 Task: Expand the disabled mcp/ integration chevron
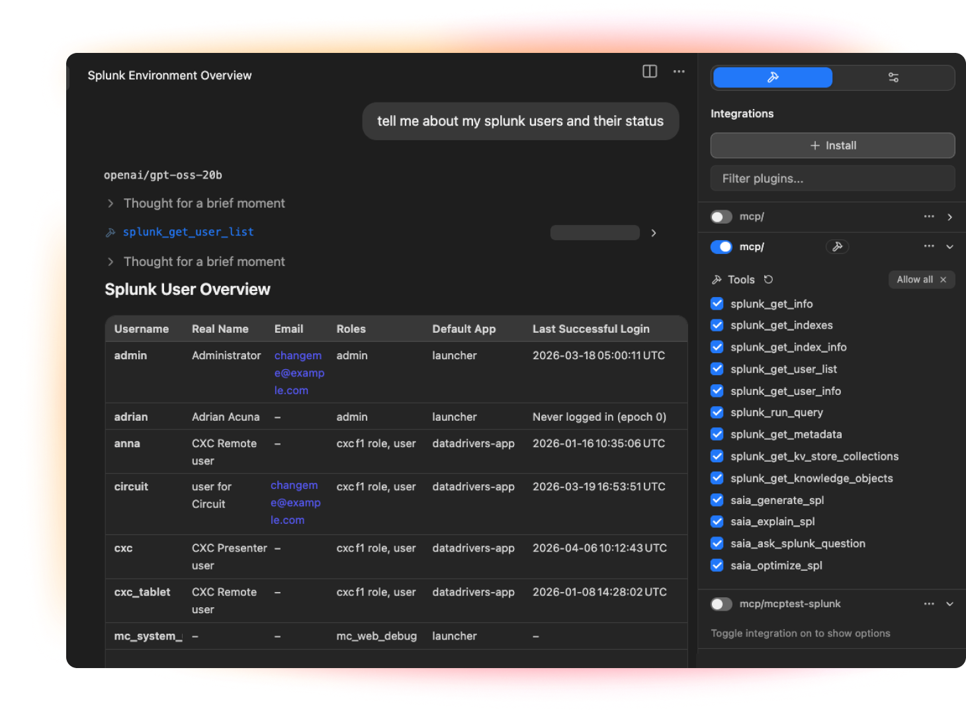[x=949, y=217]
